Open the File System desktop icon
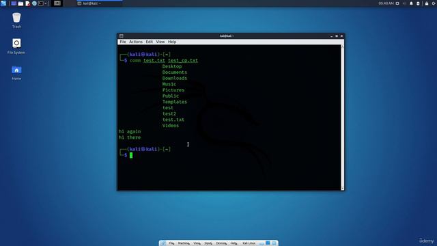The height and width of the screenshot is (246, 437). pos(16,46)
